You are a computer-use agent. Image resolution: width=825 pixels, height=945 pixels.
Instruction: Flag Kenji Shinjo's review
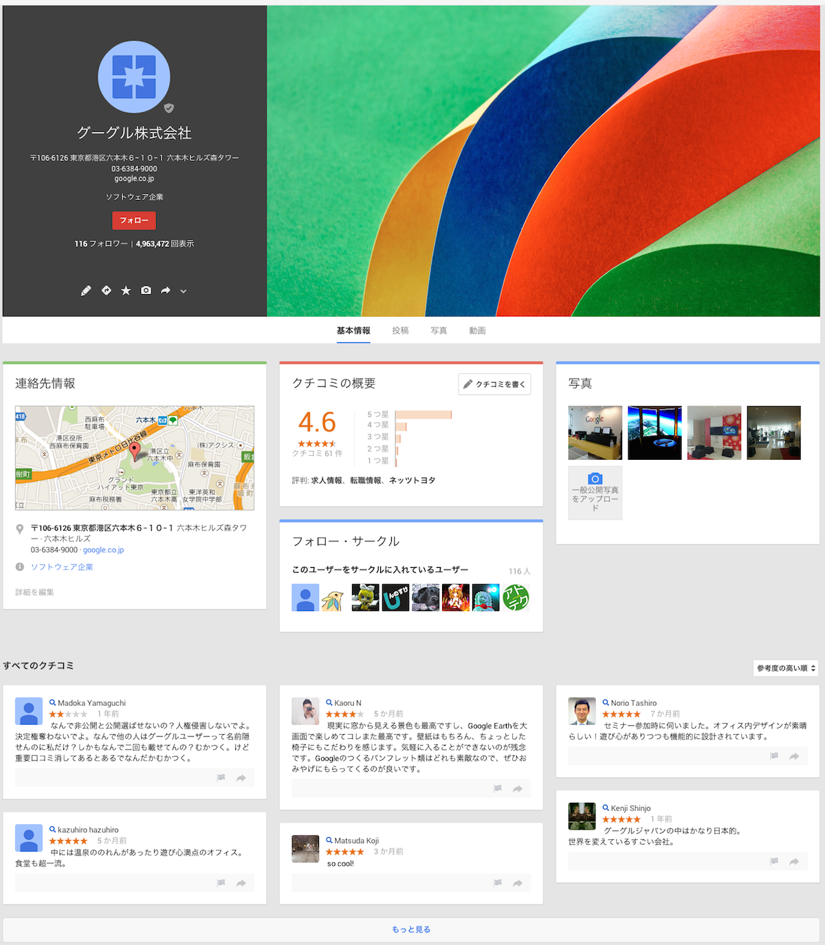[774, 861]
